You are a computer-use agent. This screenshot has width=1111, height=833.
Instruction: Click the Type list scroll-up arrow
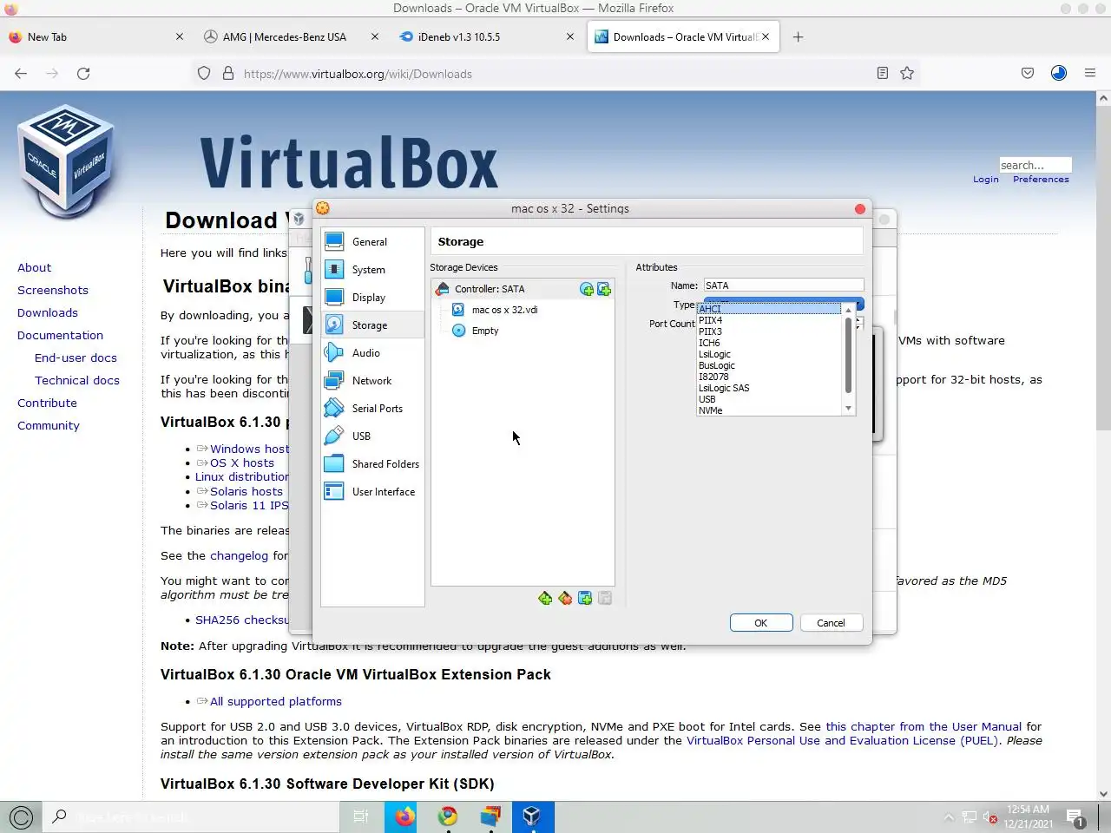[x=848, y=310]
